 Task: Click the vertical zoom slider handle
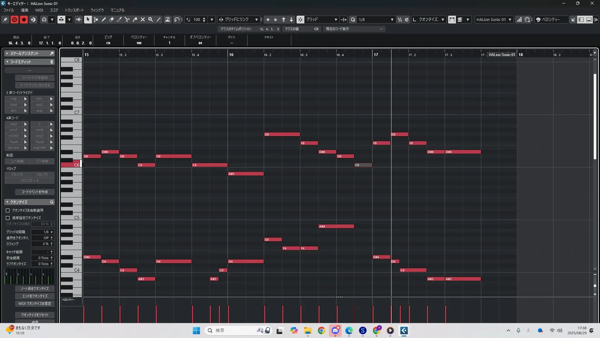point(595,286)
